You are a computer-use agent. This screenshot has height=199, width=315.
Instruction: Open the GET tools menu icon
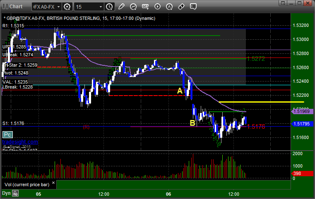click(145, 7)
